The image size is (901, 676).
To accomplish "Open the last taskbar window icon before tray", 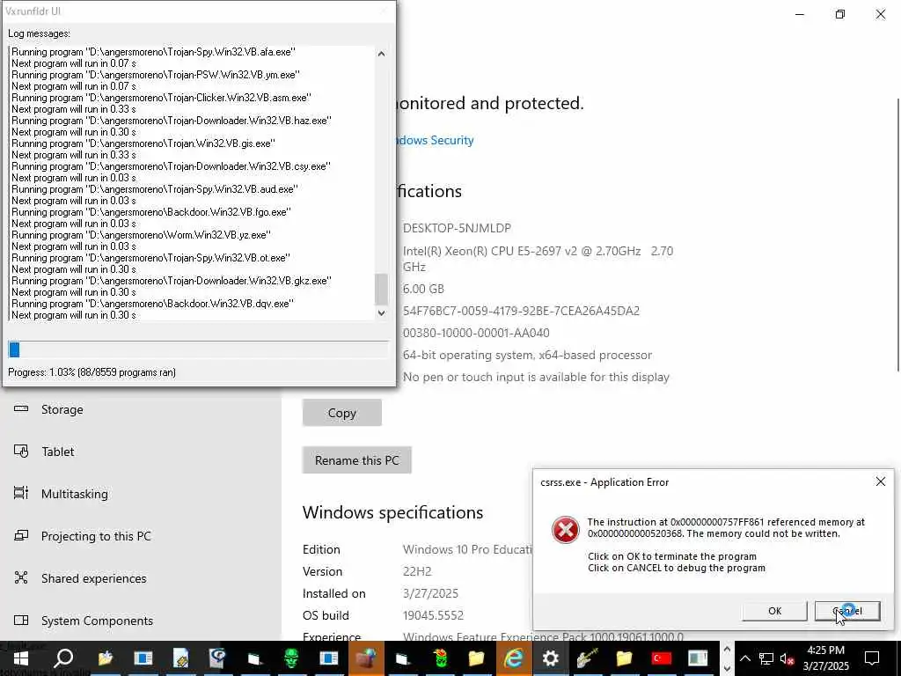I will coord(698,658).
